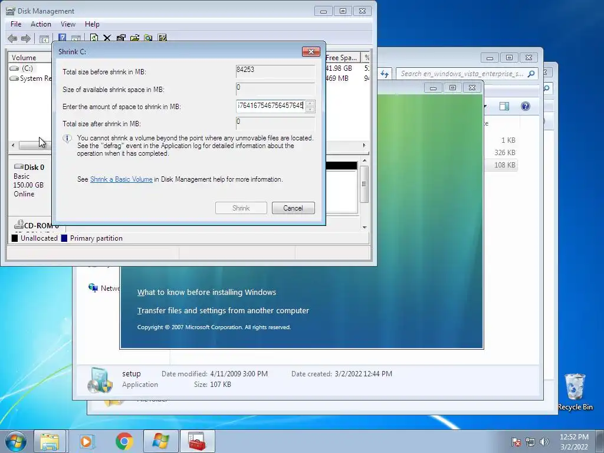Viewport: 604px width, 453px height.
Task: Open the Recycle Bin on desktop
Action: (575, 392)
